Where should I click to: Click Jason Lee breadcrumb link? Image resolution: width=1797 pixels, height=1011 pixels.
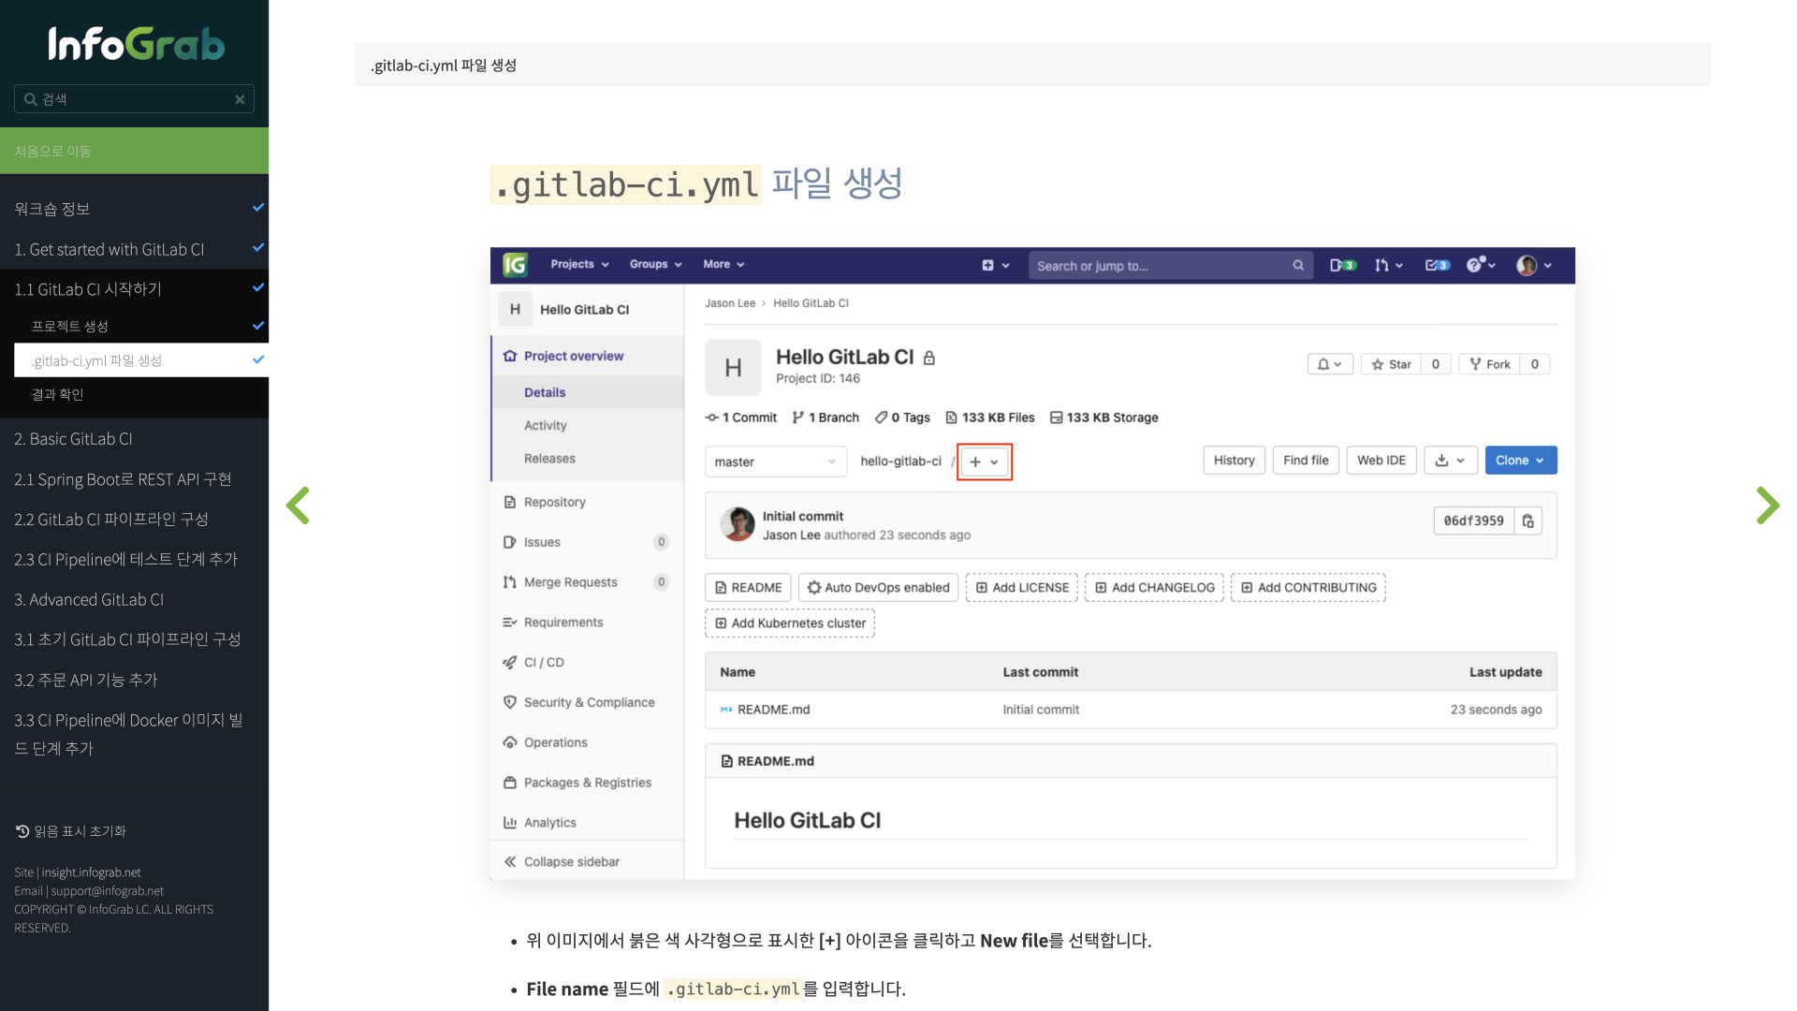729,303
